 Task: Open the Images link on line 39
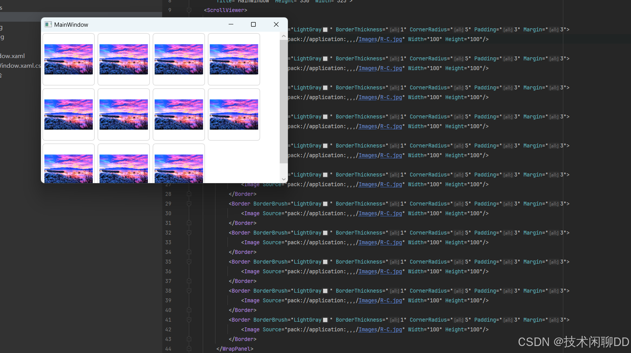[x=368, y=300]
